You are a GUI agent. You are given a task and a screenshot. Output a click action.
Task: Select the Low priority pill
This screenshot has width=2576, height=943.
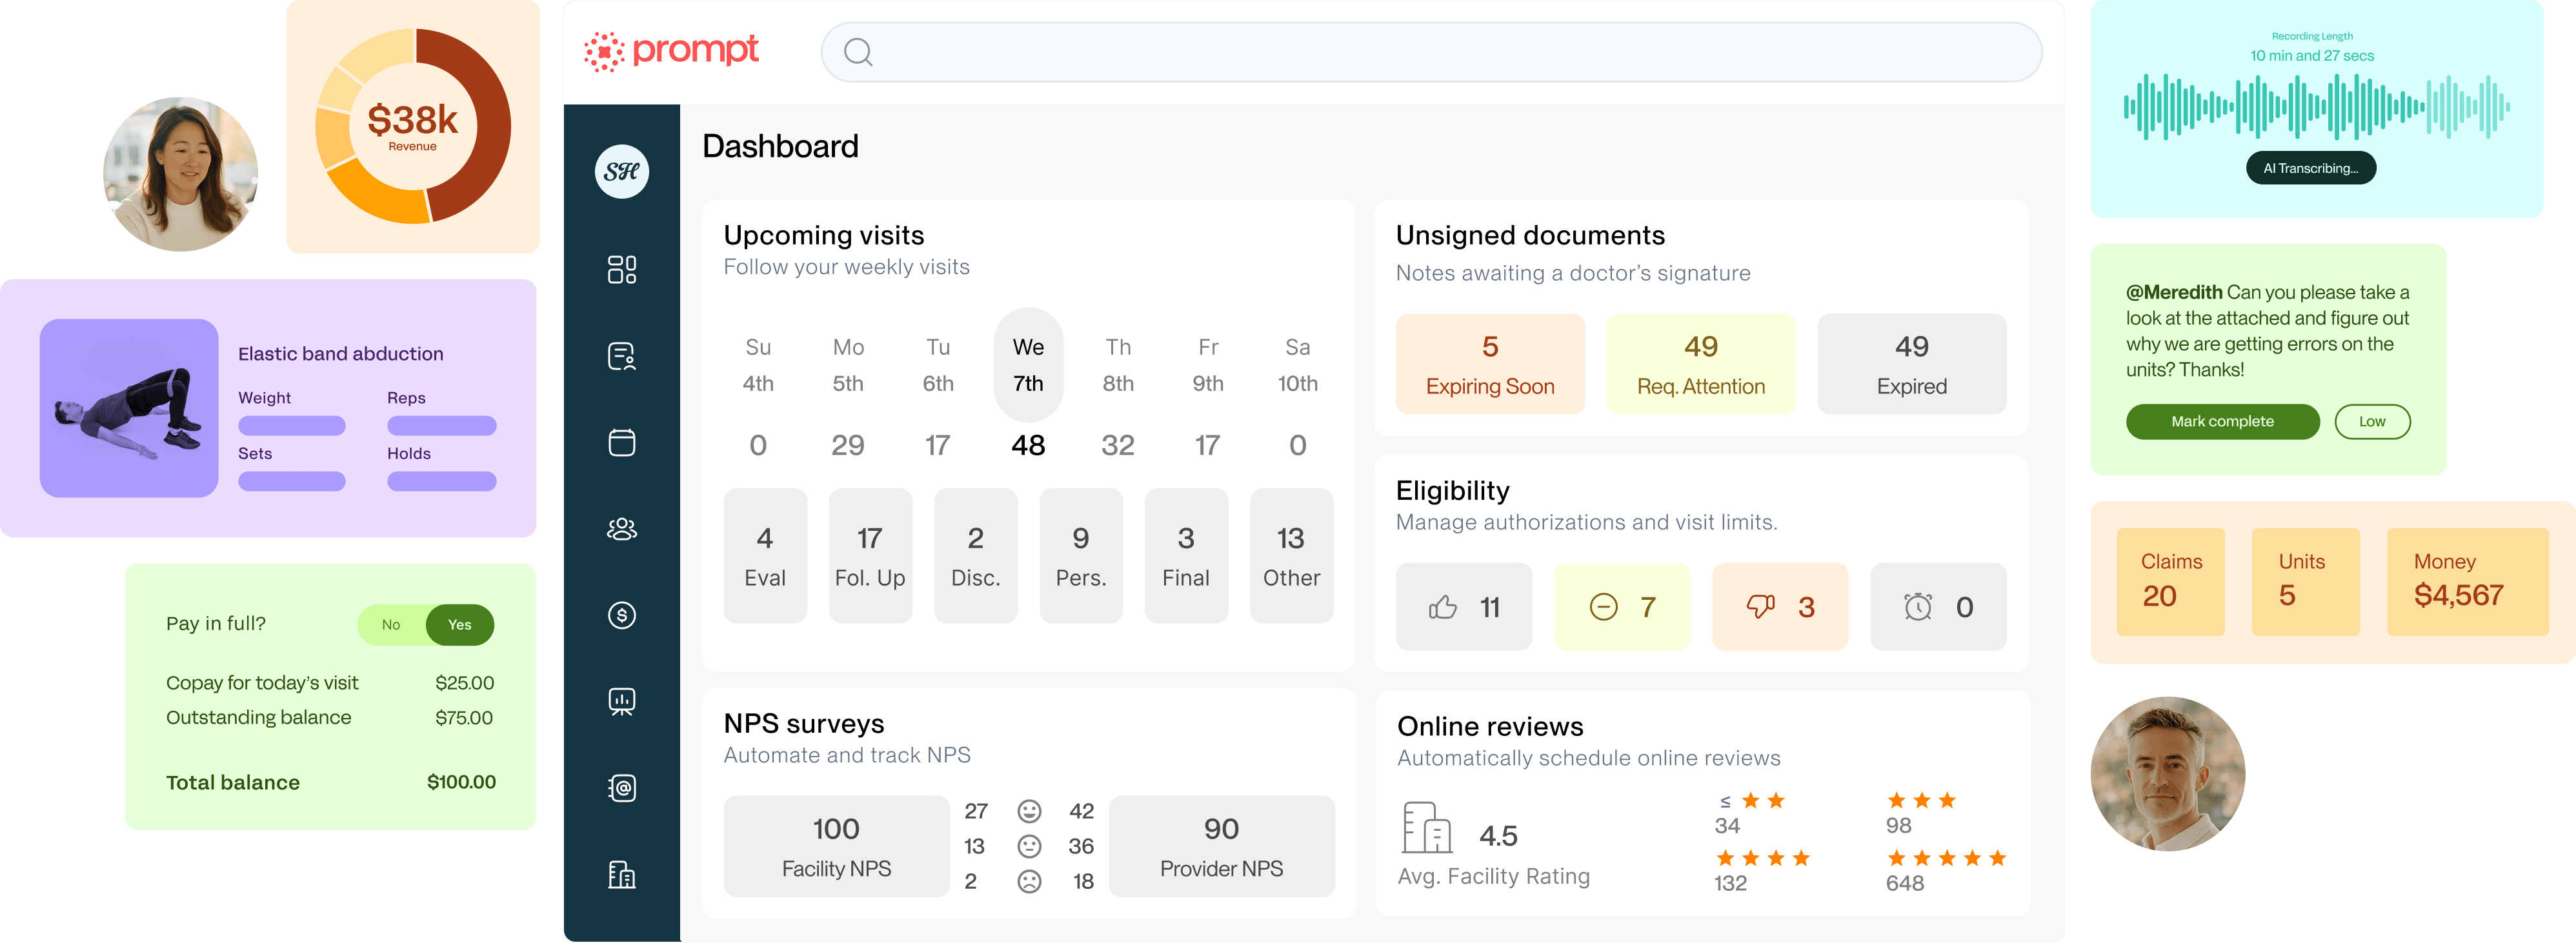pos(2371,421)
